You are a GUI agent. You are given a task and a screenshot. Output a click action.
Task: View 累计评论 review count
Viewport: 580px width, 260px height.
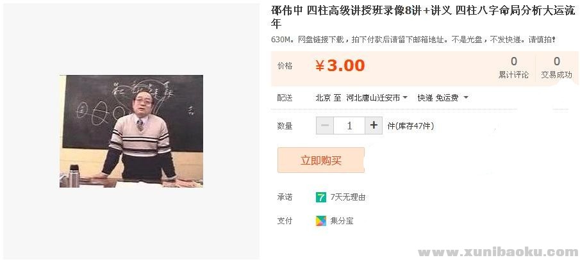514,67
